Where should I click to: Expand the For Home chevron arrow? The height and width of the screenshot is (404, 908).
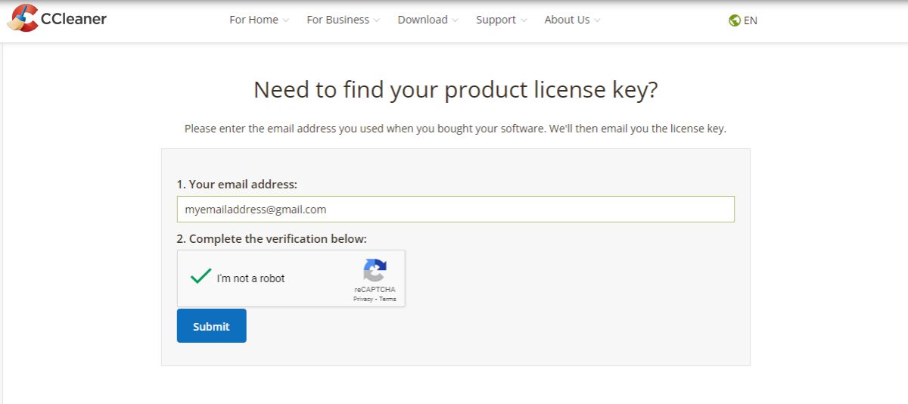click(286, 20)
